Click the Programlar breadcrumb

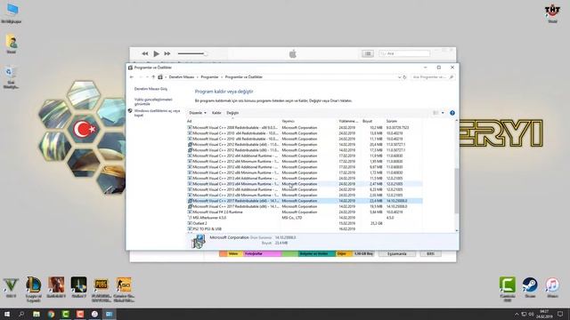(x=210, y=77)
